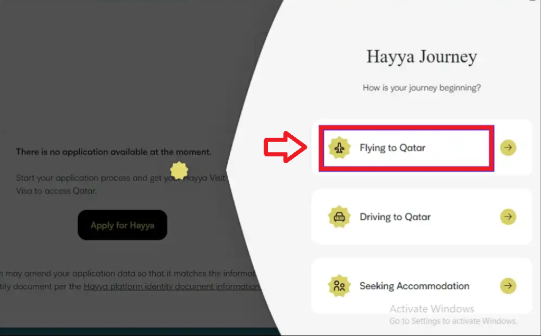This screenshot has width=541, height=336.
Task: Click the text 'How is your journey beginning?'
Action: [421, 88]
